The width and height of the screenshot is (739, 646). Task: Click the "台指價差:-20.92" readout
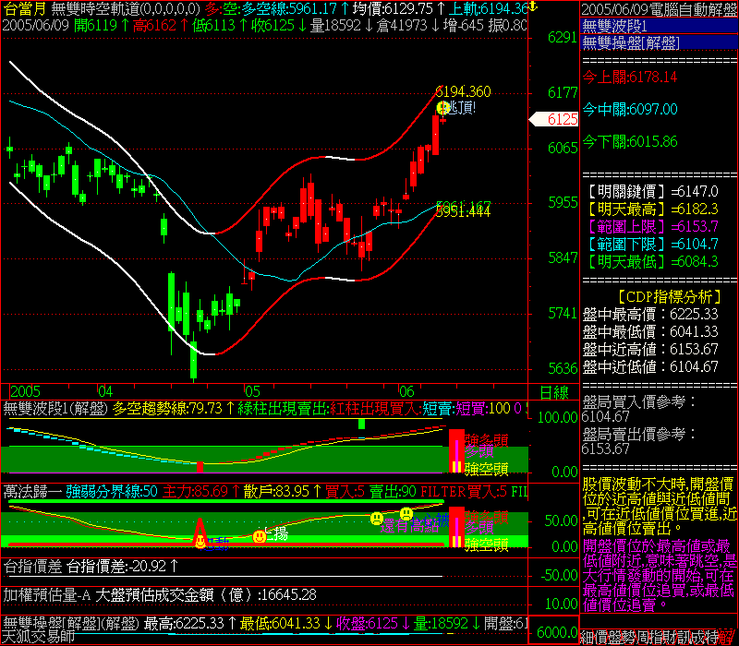tap(116, 567)
